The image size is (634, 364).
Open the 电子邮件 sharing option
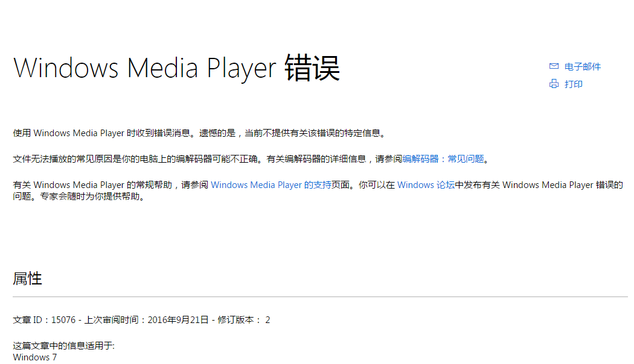tap(581, 66)
